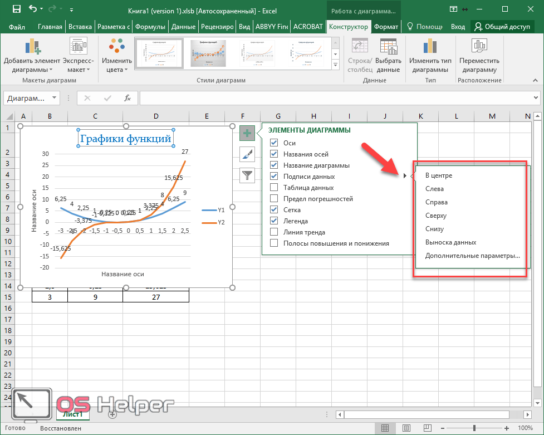The height and width of the screenshot is (435, 544).
Task: Click the Save icon in title bar
Action: [x=16, y=9]
